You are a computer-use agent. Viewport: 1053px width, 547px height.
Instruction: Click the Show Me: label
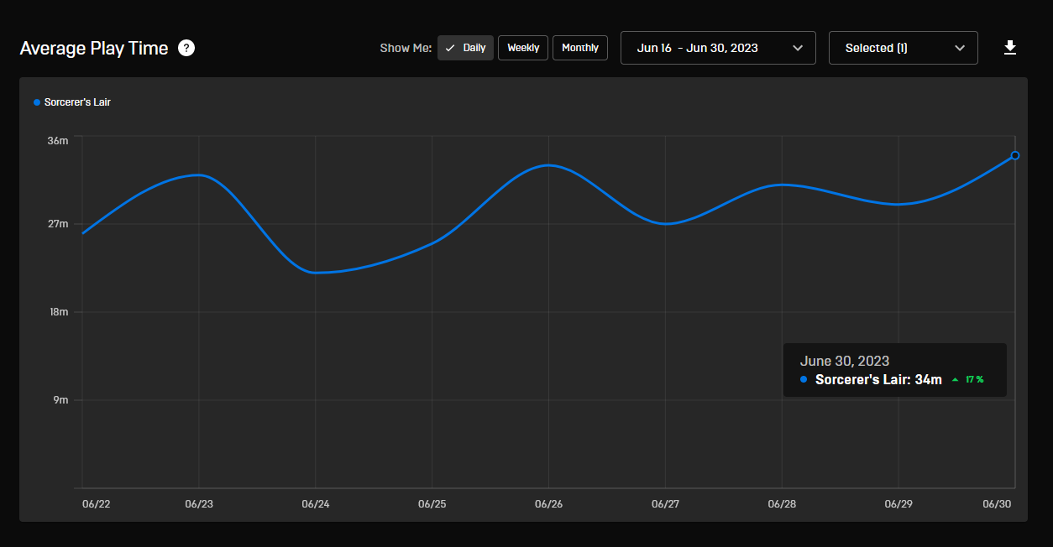click(406, 48)
